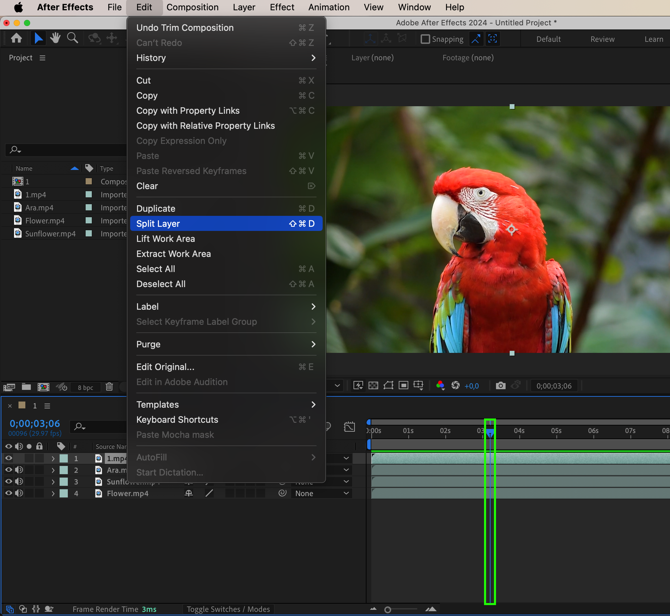
Task: Enable the Snapping checkbox
Action: 425,39
